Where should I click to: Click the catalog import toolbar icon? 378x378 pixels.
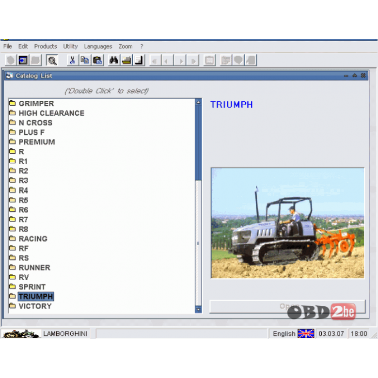23,60
